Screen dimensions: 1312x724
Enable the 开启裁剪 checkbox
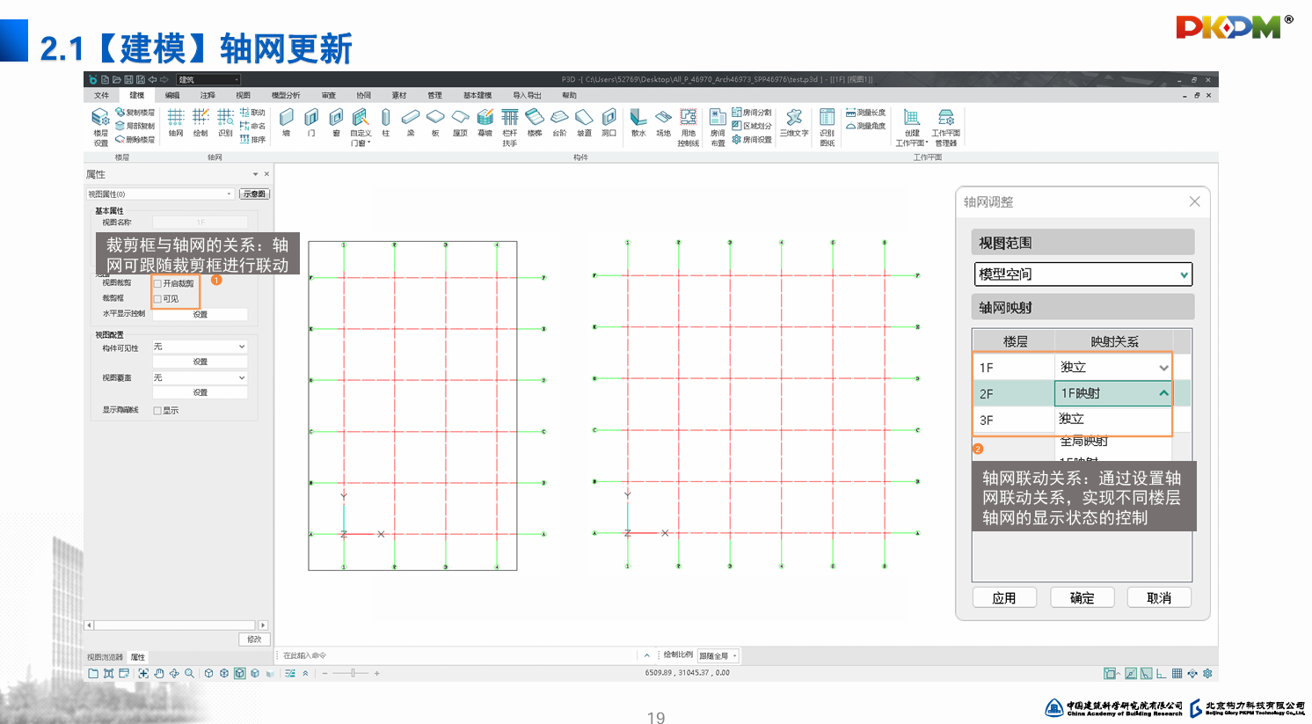point(158,284)
